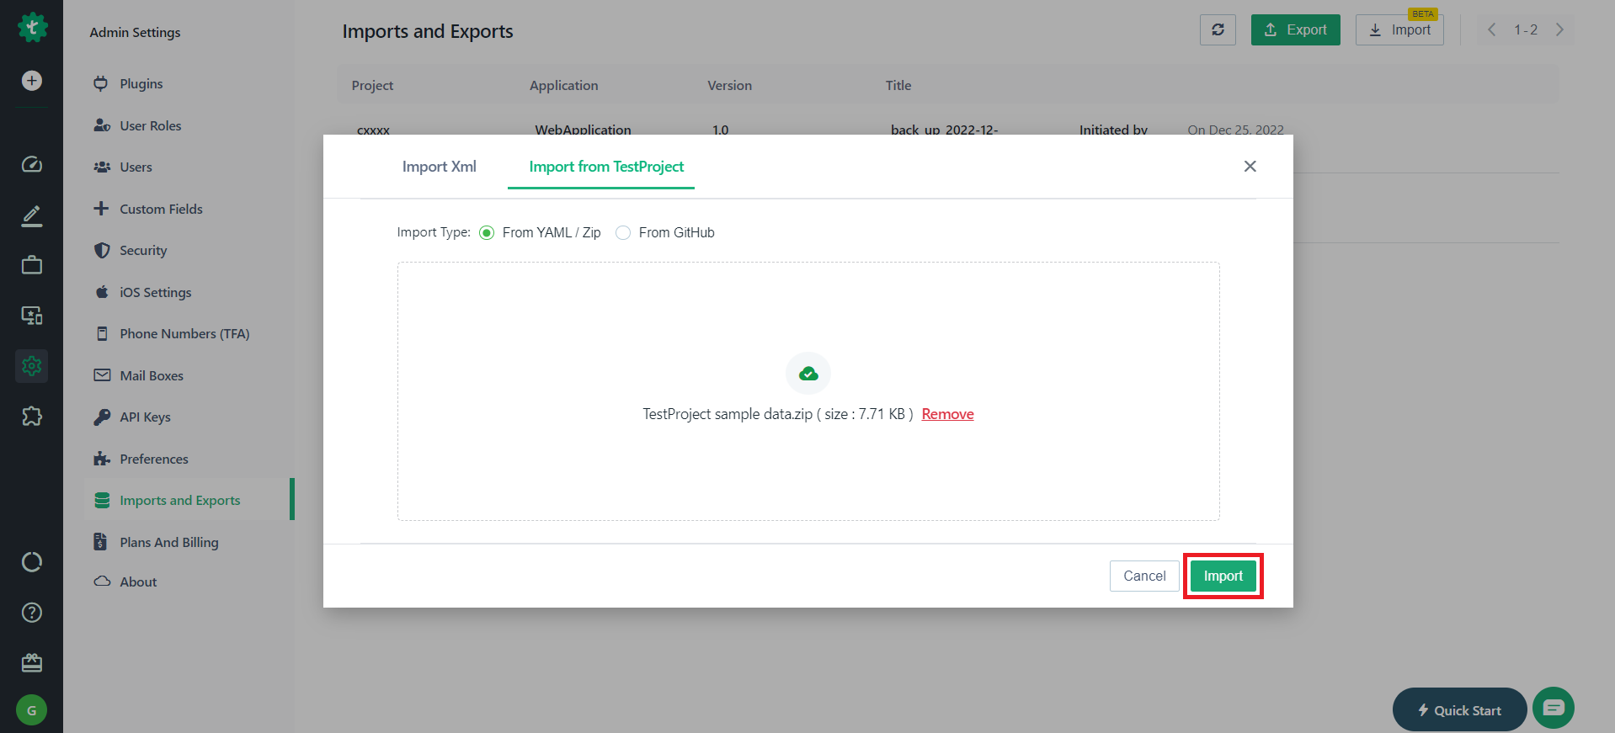The height and width of the screenshot is (733, 1615).
Task: Open the help question mark icon
Action: coord(32,613)
